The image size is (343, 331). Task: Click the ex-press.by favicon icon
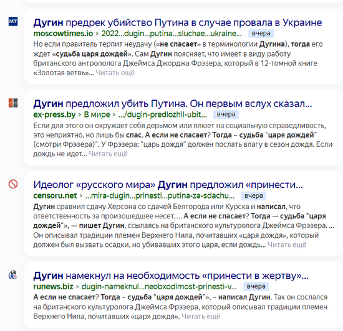pos(13,103)
